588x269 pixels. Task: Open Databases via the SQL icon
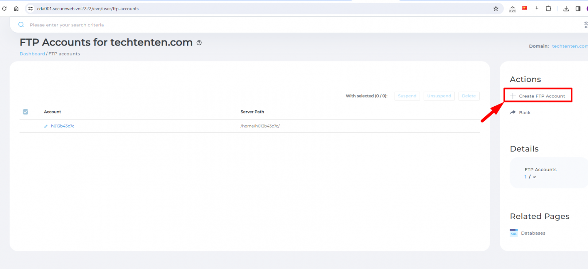(x=513, y=233)
